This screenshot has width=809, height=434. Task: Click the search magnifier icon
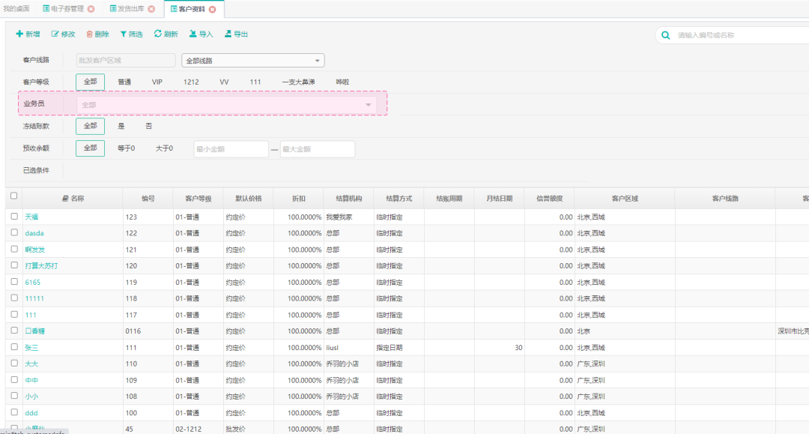pyautogui.click(x=666, y=35)
